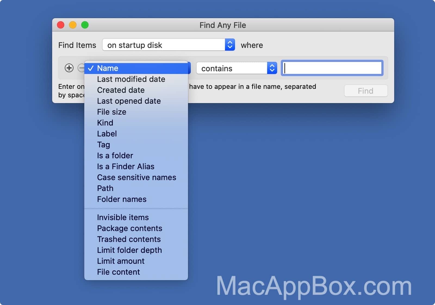Choose Last modified date from the menu

click(x=136, y=79)
